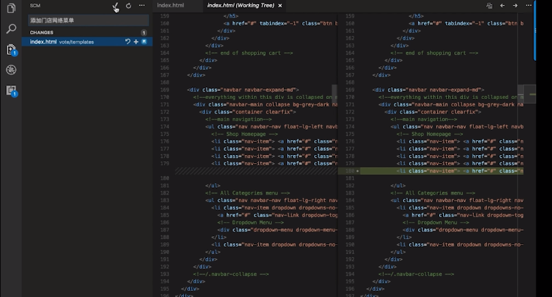Click line number 169 in original pane
Image resolution: width=552 pixels, height=297 pixels.
(165, 89)
